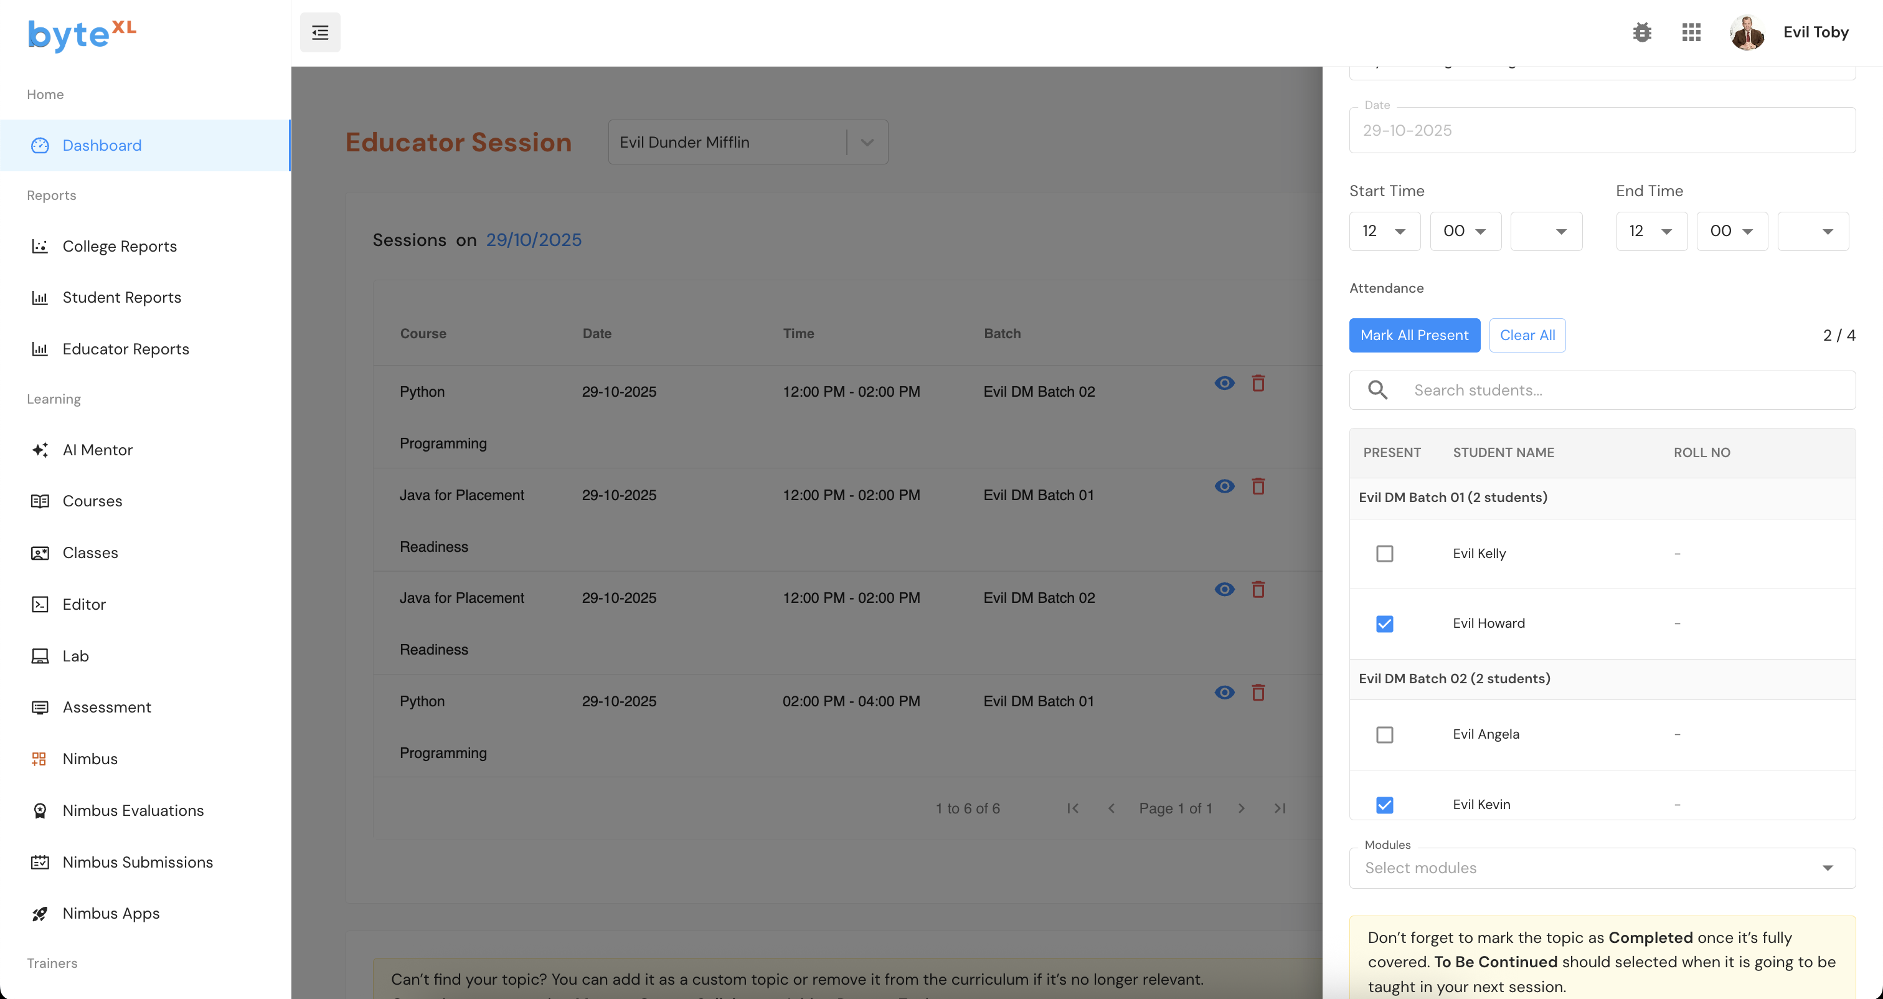The image size is (1883, 999).
Task: Go to next page arrow in pagination
Action: click(x=1241, y=808)
